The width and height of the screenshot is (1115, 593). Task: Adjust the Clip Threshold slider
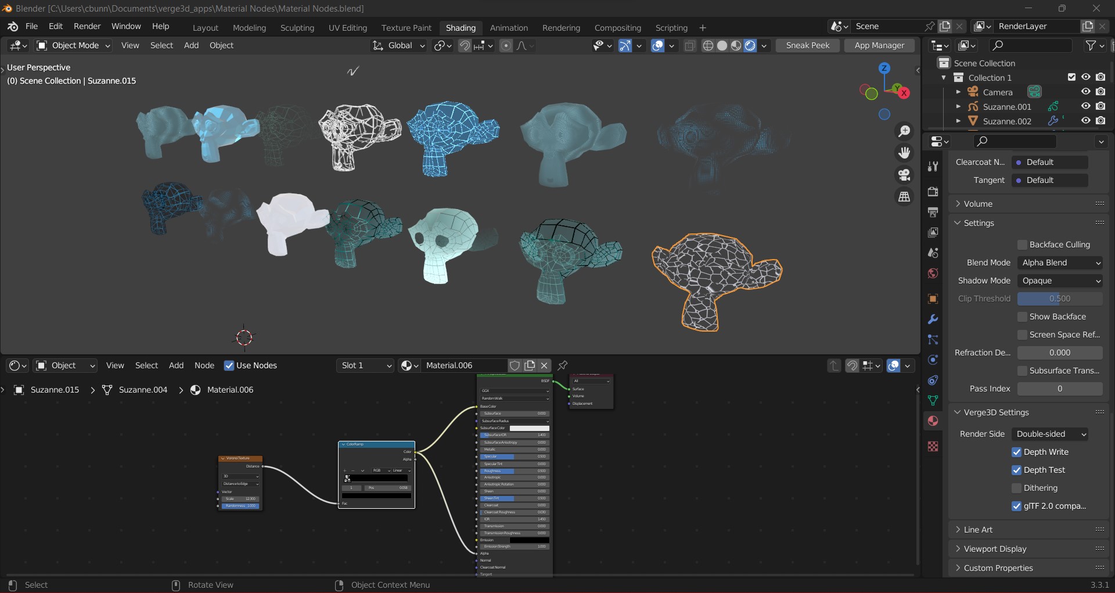[x=1060, y=299]
